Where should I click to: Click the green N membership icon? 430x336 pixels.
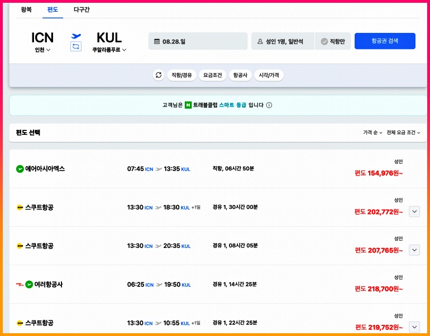(188, 105)
